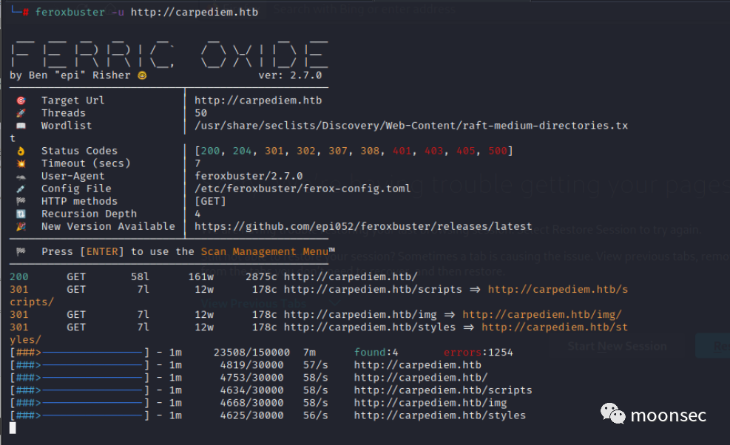Image resolution: width=730 pixels, height=445 pixels.
Task: Click the party emoji beside New Version Available
Action: tap(21, 227)
